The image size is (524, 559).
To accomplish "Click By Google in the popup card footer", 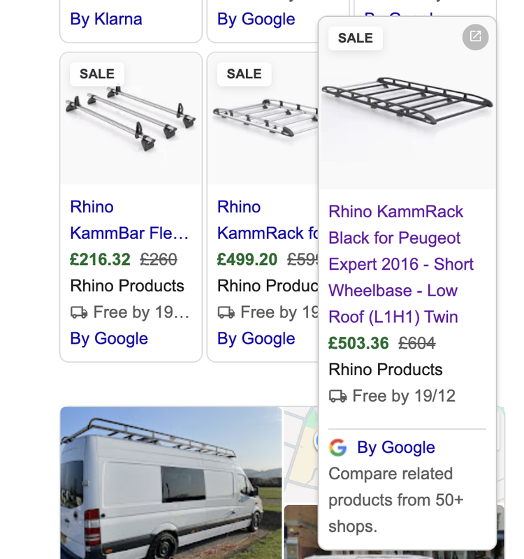I will 396,447.
